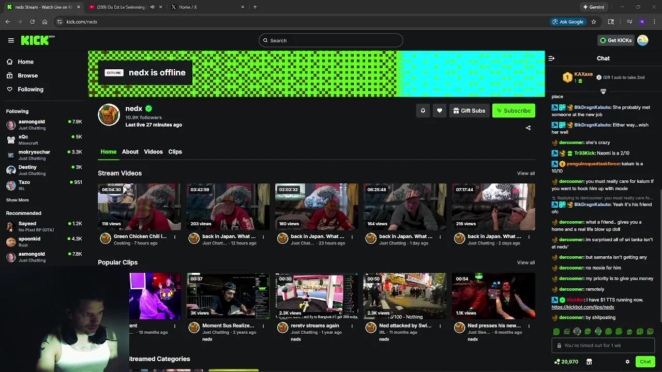Click the share icon
662x372 pixels.
click(528, 128)
